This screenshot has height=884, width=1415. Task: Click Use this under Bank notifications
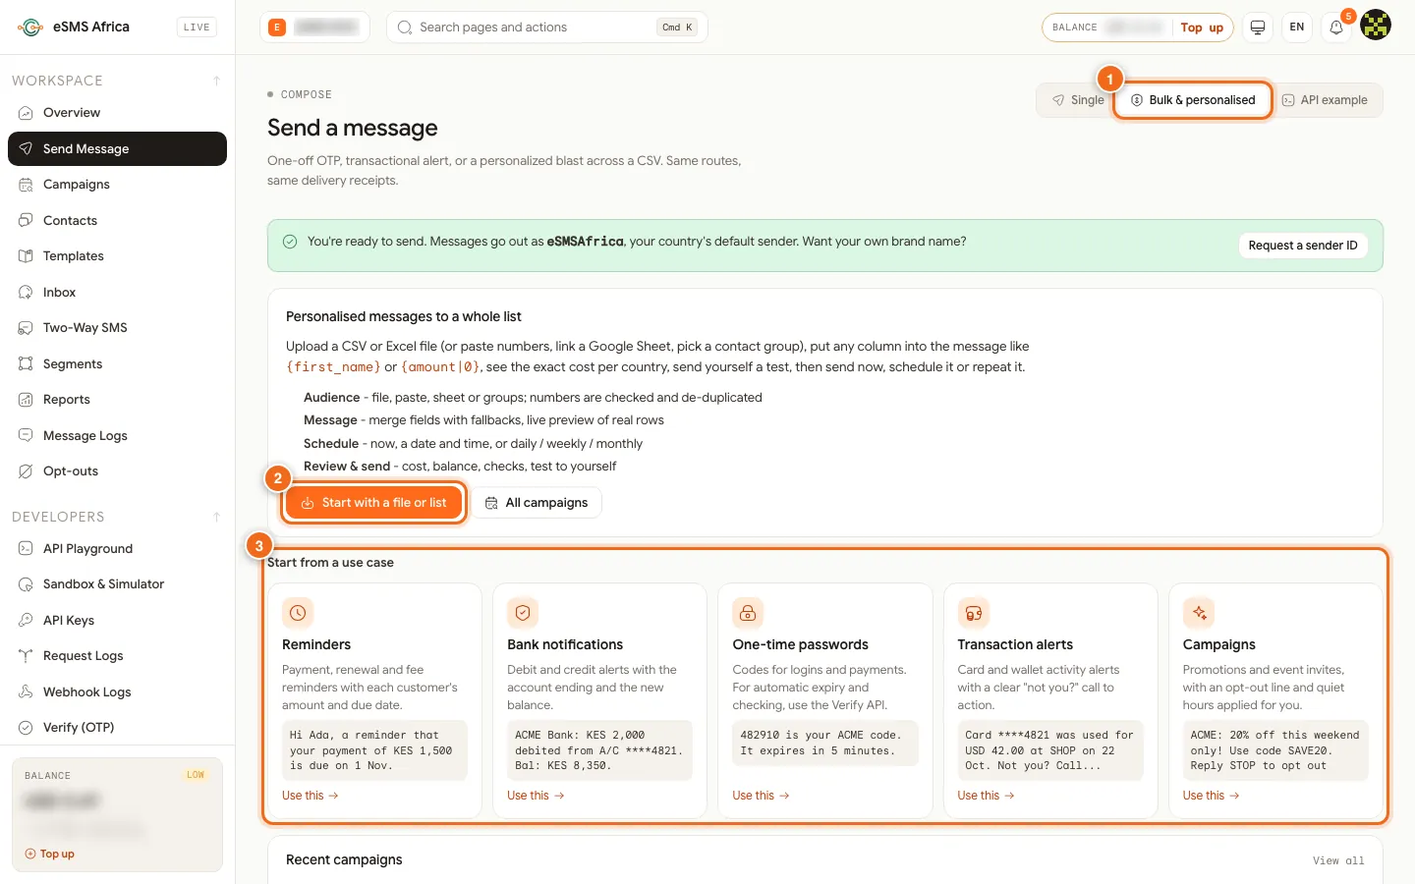(x=536, y=796)
